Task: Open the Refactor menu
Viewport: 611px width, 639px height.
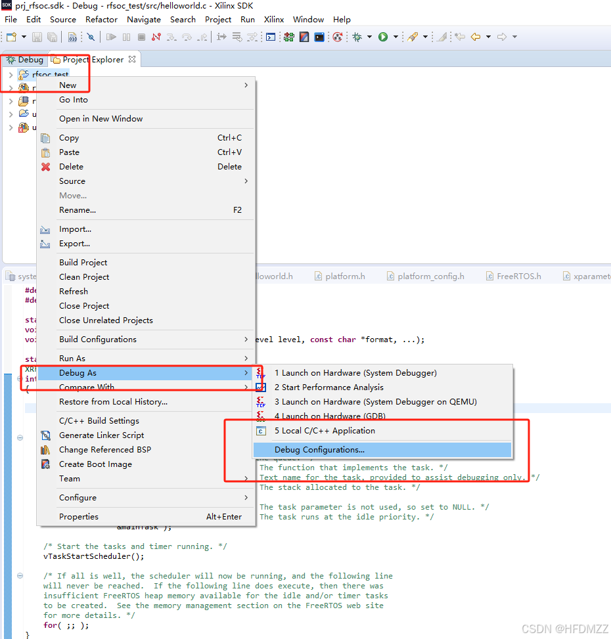Action: tap(101, 20)
